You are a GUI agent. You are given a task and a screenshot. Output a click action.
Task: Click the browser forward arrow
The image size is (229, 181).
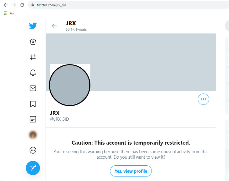[x=14, y=5]
